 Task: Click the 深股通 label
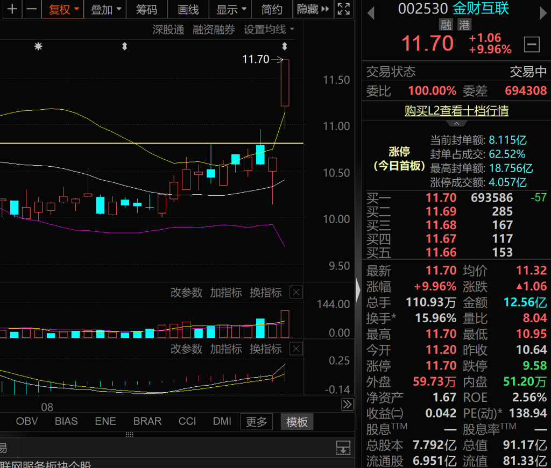pyautogui.click(x=168, y=30)
